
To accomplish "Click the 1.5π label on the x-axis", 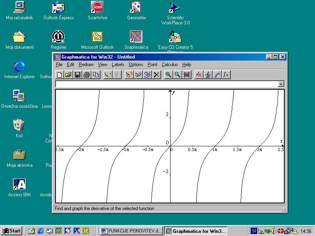I will pyautogui.click(x=237, y=150).
